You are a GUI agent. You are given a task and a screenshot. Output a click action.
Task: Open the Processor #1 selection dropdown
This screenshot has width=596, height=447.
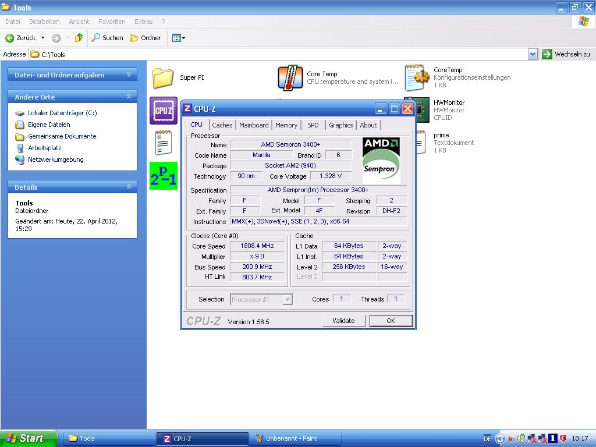(288, 300)
